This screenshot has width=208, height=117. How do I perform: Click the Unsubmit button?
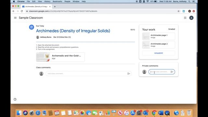coord(159,53)
